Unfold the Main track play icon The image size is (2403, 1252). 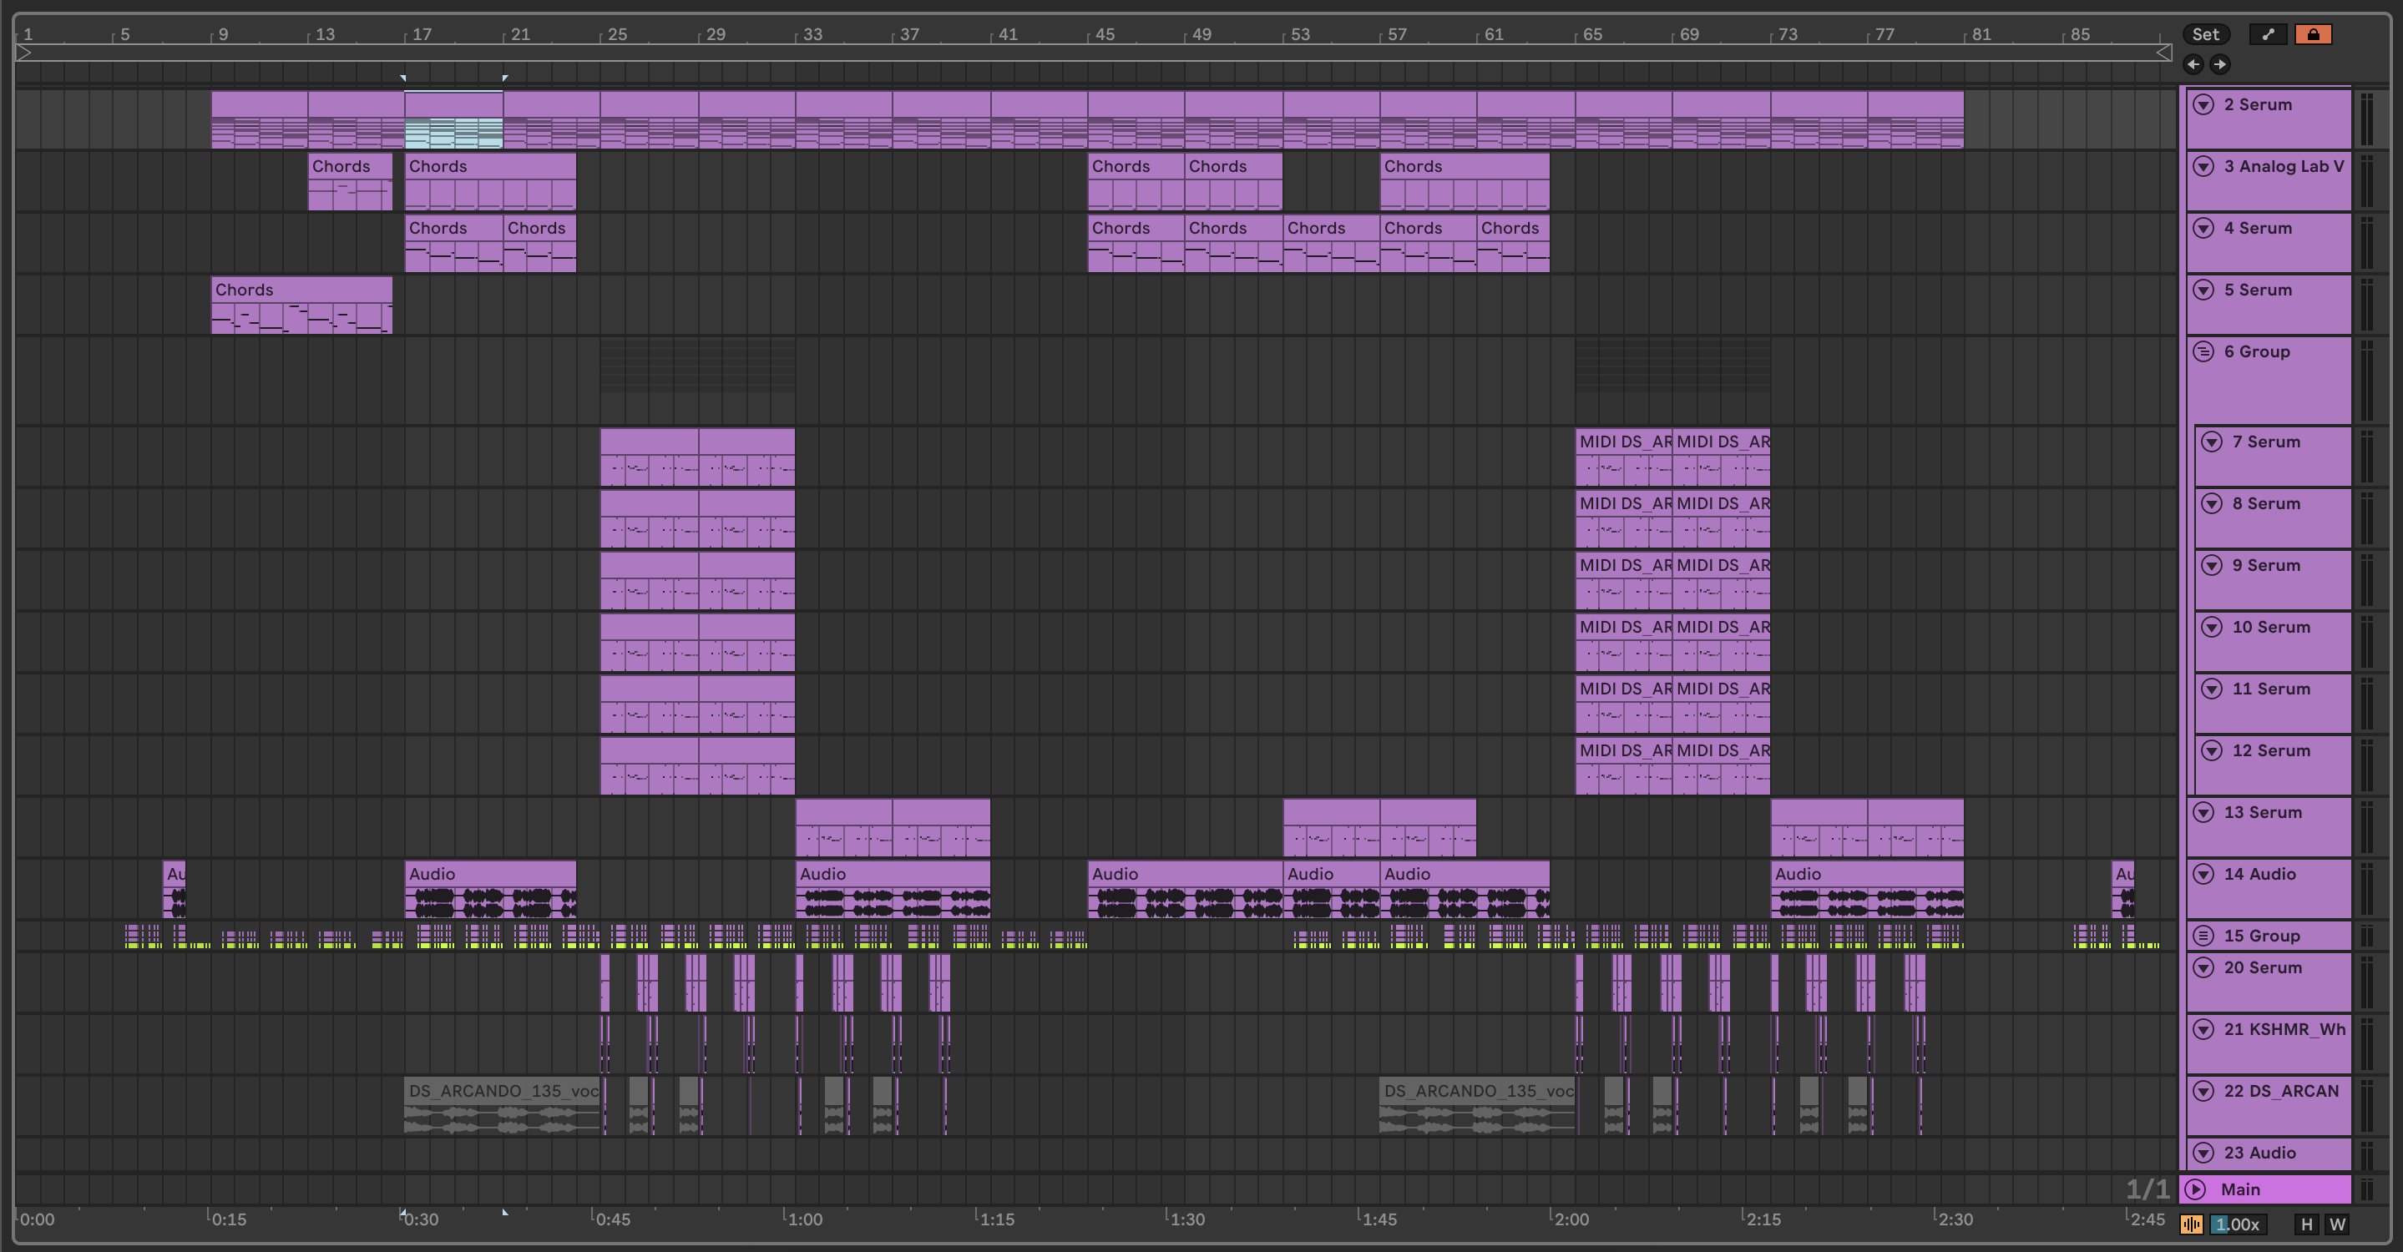(x=2196, y=1189)
